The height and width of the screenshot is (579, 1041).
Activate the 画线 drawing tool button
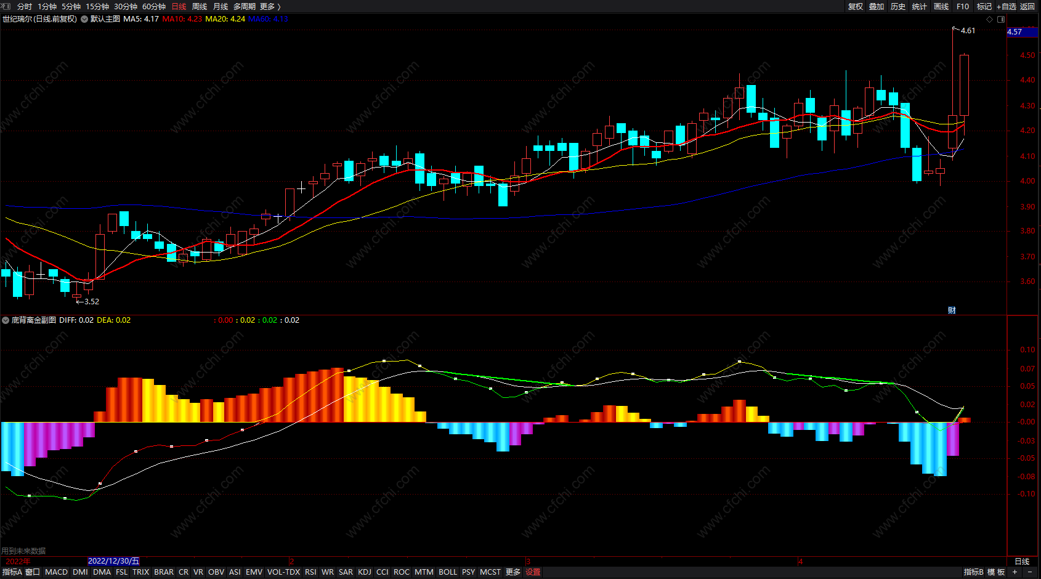click(941, 7)
